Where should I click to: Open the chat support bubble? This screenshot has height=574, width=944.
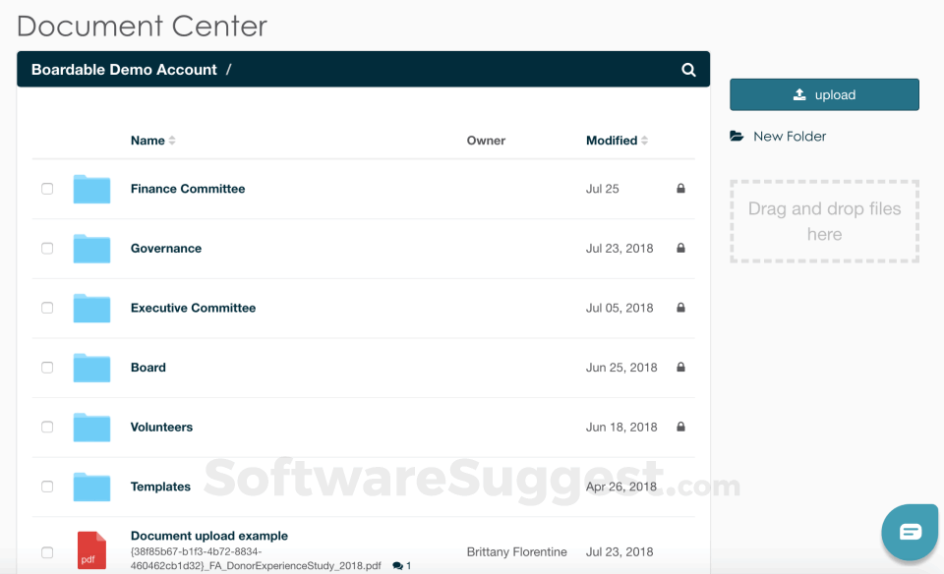point(909,532)
